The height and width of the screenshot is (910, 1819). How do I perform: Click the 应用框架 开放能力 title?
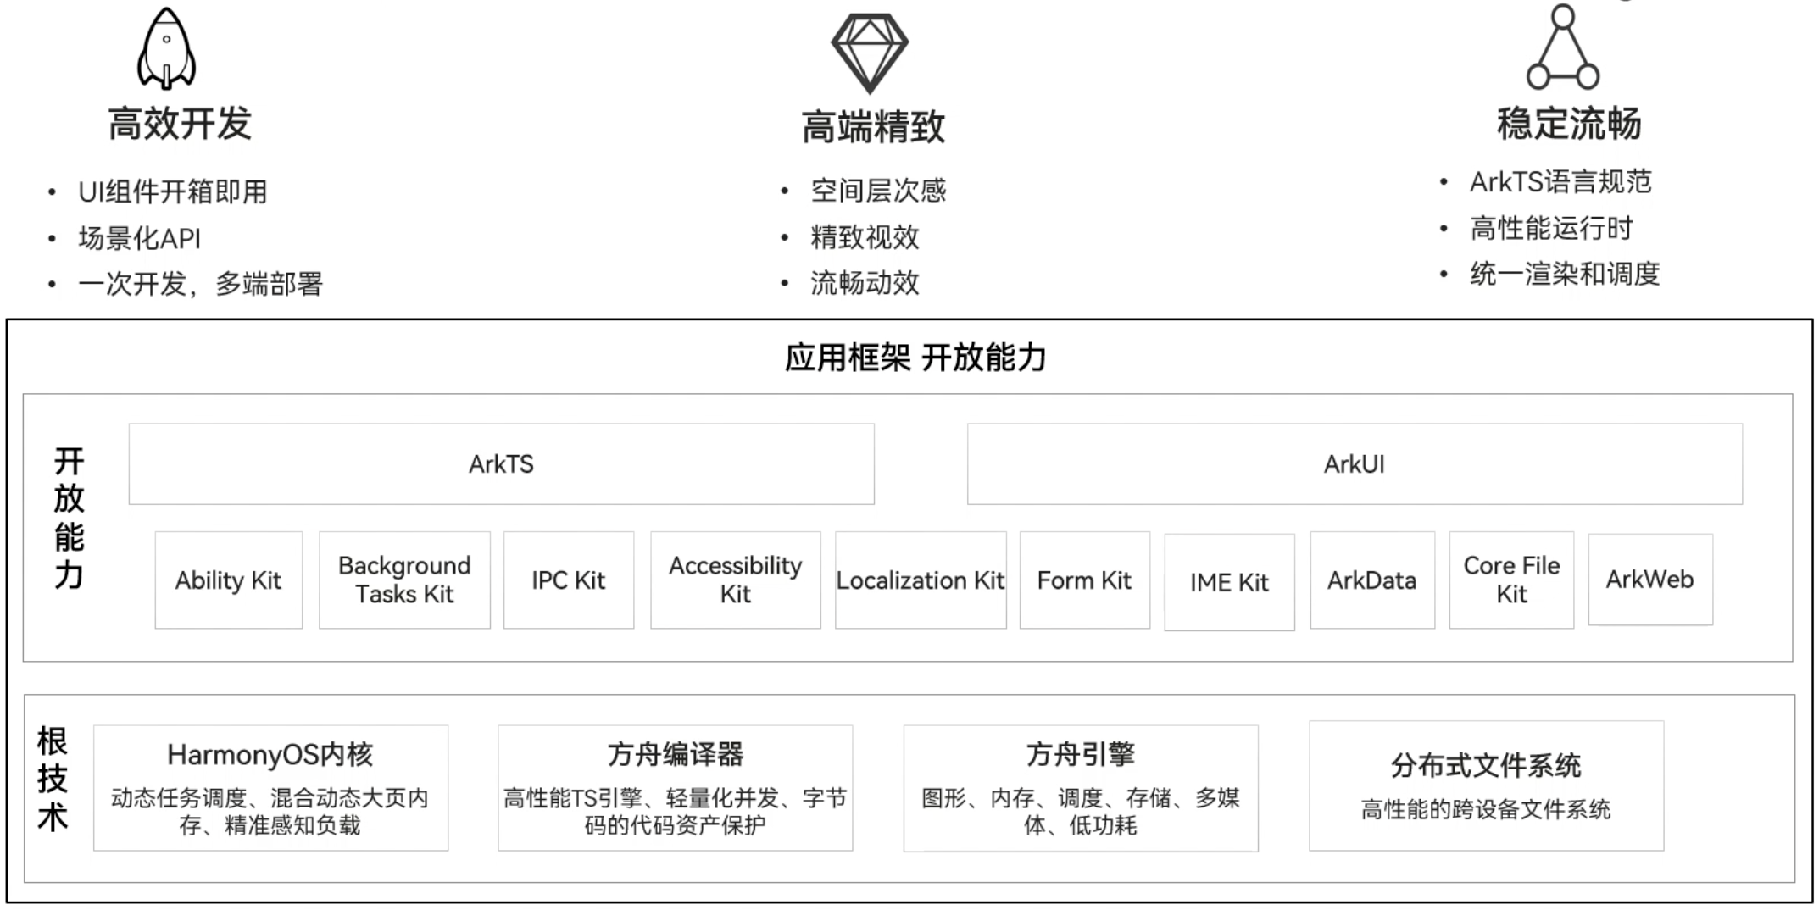point(915,358)
